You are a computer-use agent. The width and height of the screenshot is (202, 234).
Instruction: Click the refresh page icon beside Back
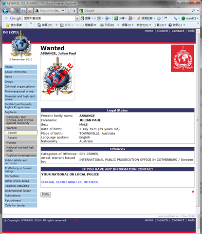click(x=23, y=11)
